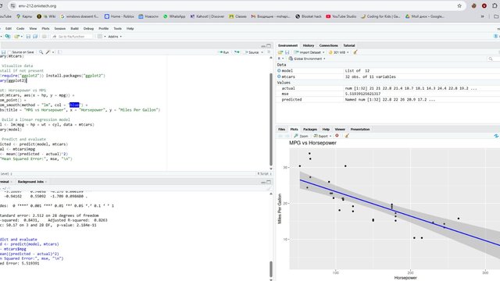This screenshot has width=500, height=281.
Task: Bookmark this page with the star icon
Action: (x=459, y=5)
